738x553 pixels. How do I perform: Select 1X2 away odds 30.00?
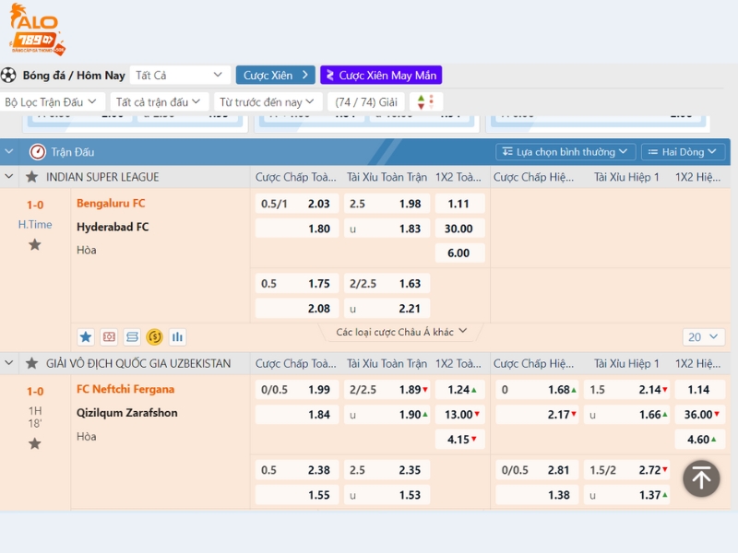(x=459, y=229)
